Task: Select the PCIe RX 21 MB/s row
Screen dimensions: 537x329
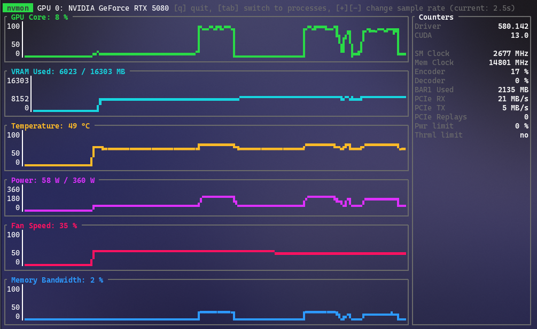Action: click(471, 99)
